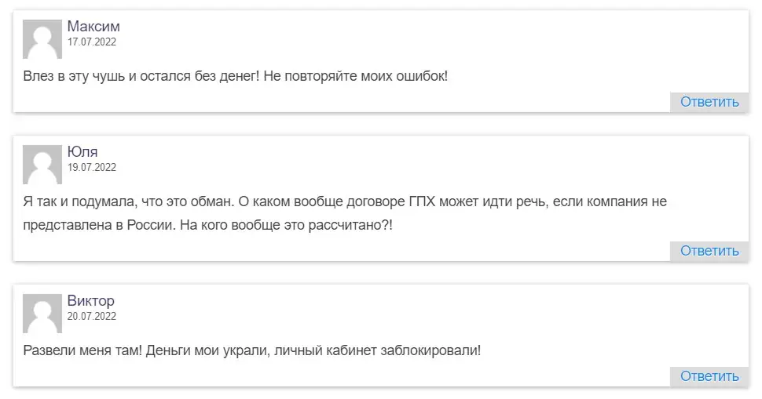Screen dimensions: 762x399
Task: Reply to Максим's comment via Ответить
Action: 709,102
